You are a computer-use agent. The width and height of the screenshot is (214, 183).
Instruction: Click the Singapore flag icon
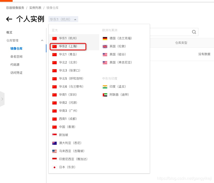[x=55, y=135]
